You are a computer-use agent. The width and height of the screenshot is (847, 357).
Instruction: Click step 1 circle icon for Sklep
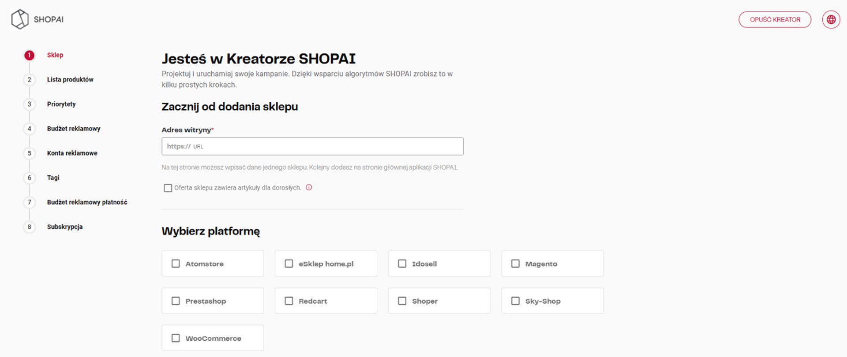tap(29, 55)
